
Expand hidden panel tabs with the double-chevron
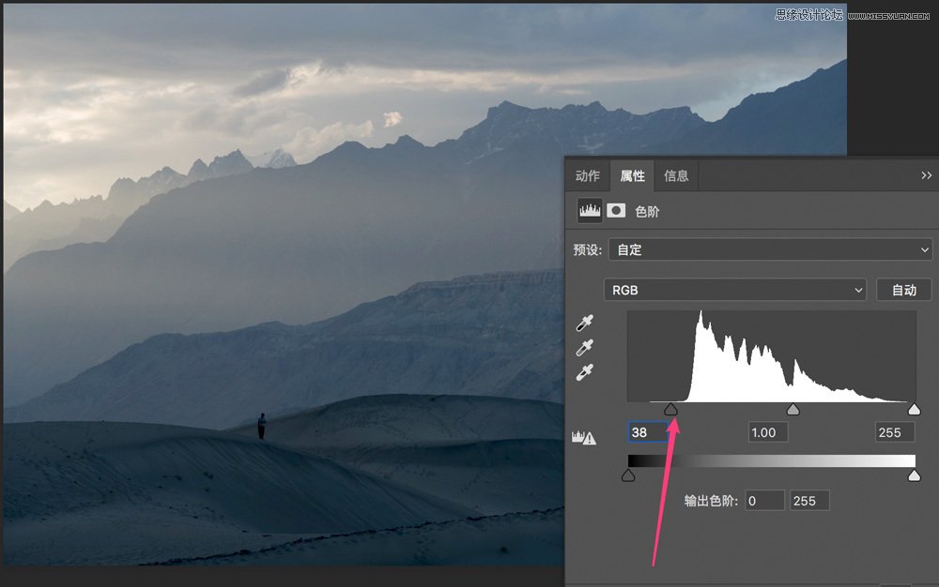927,175
